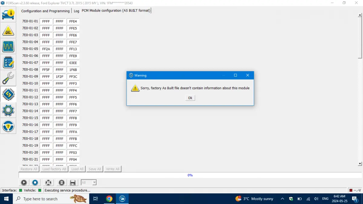
Task: Click the 7E0-01-03 row label
Action: [30, 35]
